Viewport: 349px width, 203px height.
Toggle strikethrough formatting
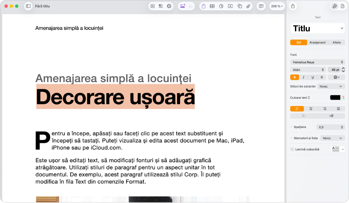322,77
